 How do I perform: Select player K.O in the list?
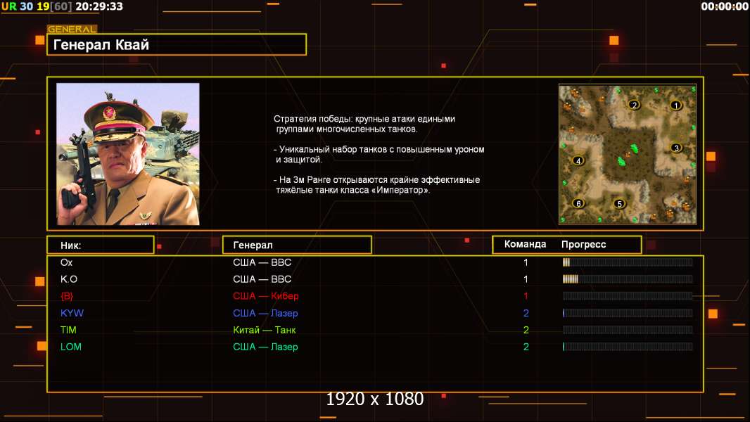point(69,279)
